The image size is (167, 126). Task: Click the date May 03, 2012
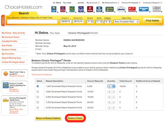(70, 46)
